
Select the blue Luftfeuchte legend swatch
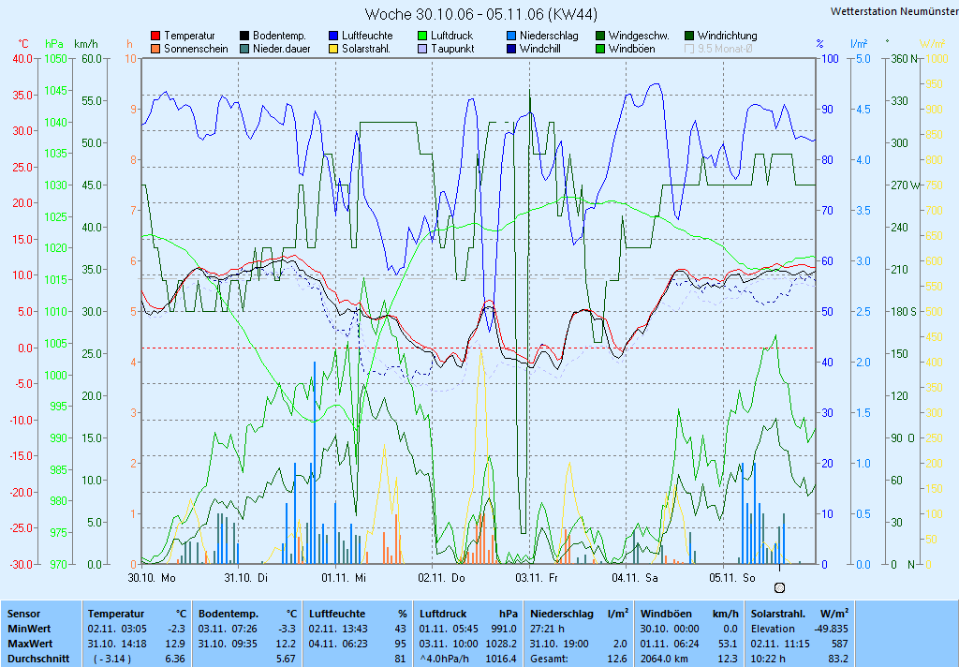tap(333, 37)
